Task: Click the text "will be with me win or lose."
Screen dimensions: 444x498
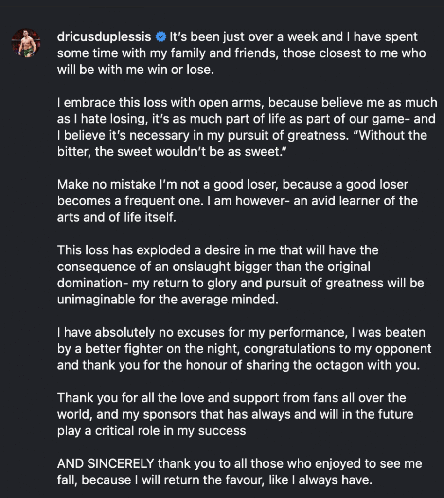Action: 136,70
